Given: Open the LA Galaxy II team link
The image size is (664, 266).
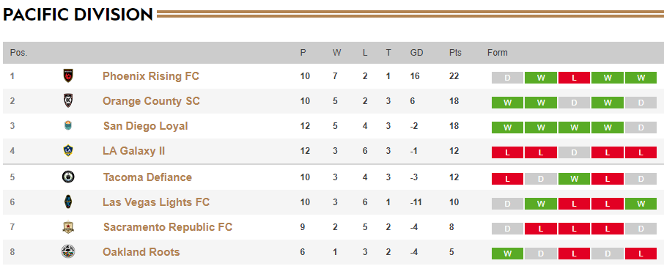Looking at the screenshot, I should pyautogui.click(x=134, y=151).
